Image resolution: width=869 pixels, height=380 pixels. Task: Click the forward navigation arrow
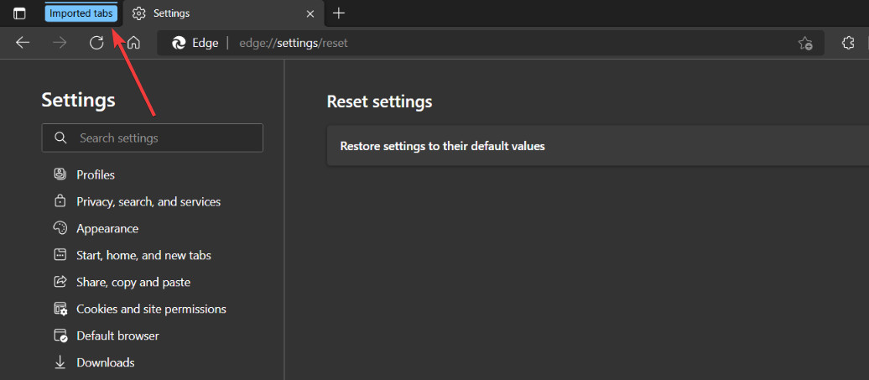(x=60, y=43)
